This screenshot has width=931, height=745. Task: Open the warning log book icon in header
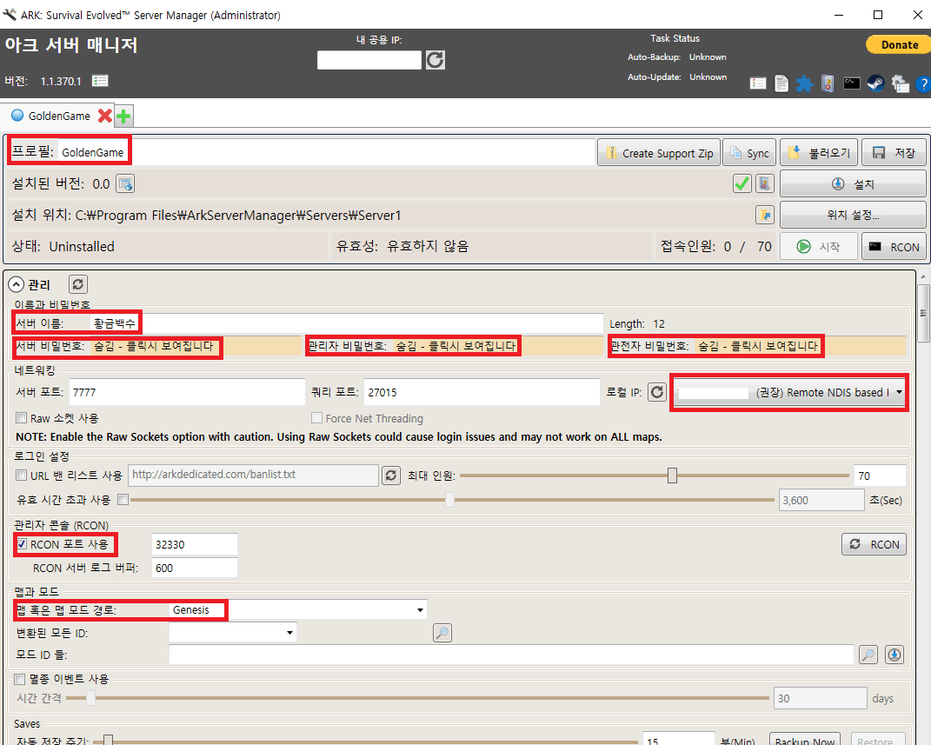pos(828,83)
